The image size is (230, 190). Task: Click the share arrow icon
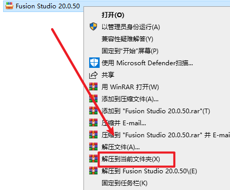(x=93, y=75)
